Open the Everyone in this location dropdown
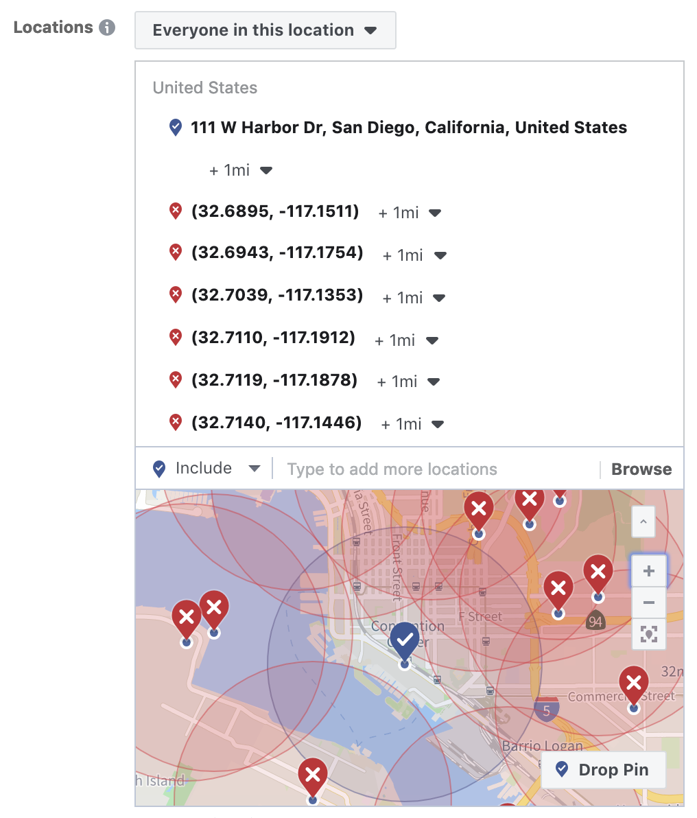 tap(265, 30)
